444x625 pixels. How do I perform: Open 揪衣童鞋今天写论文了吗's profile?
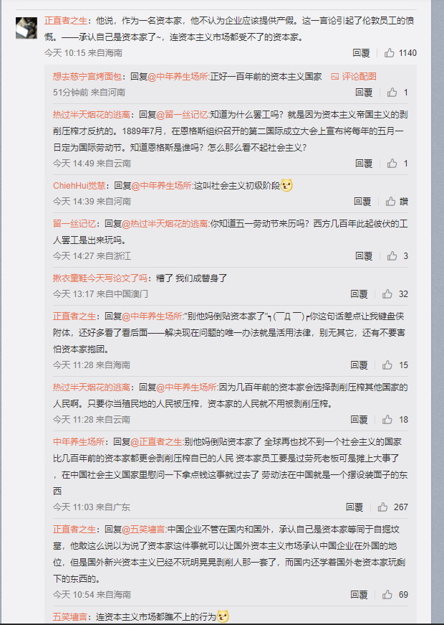[x=100, y=278]
